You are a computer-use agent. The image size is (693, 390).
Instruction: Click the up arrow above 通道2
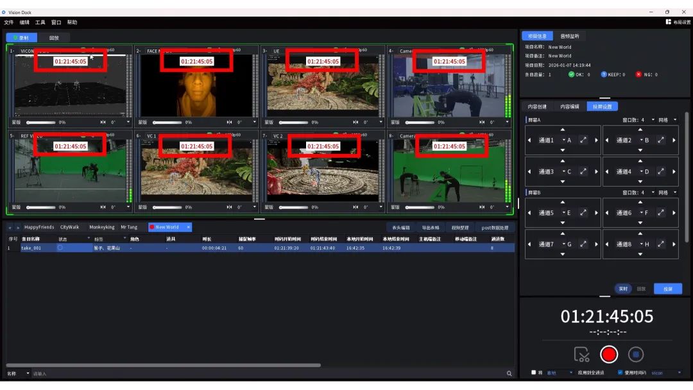click(x=640, y=130)
